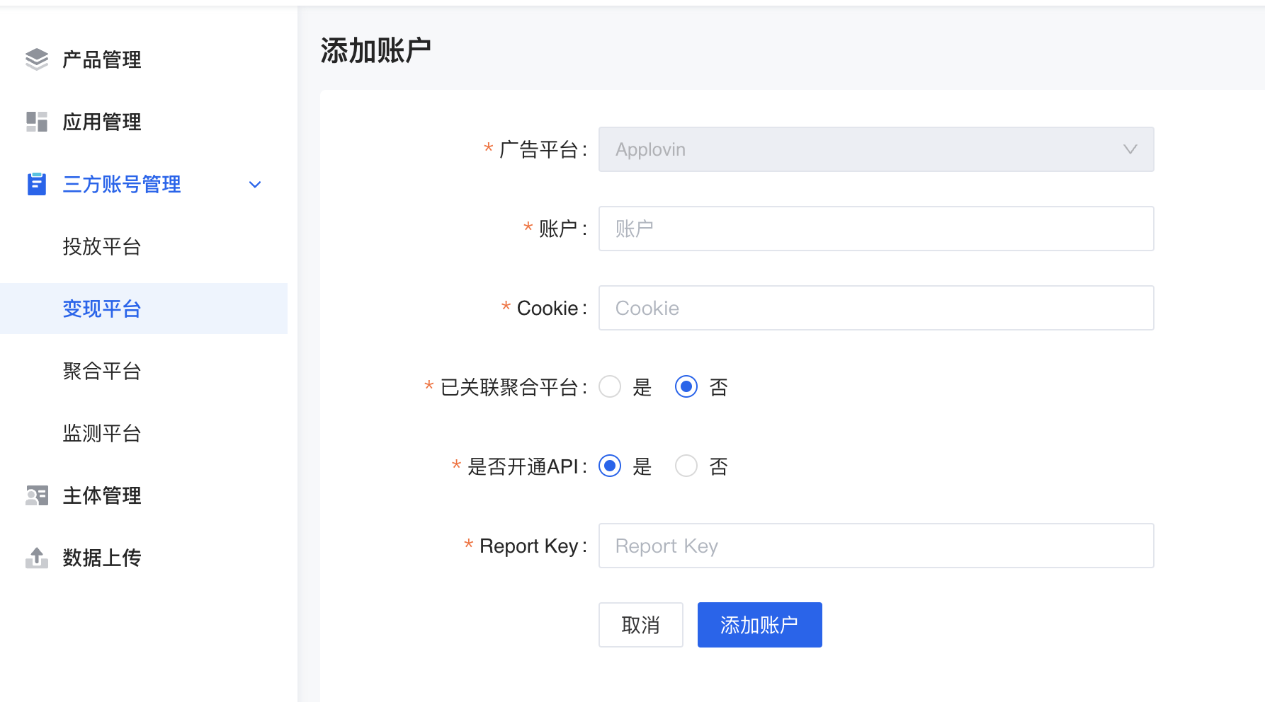Click the 三方账号管理 clipboard icon
This screenshot has width=1265, height=702.
(36, 184)
